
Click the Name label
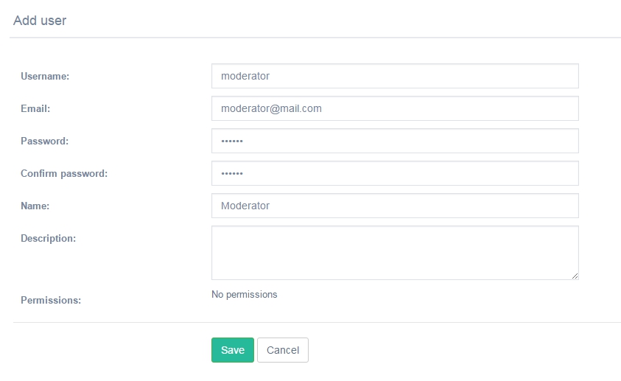point(35,206)
